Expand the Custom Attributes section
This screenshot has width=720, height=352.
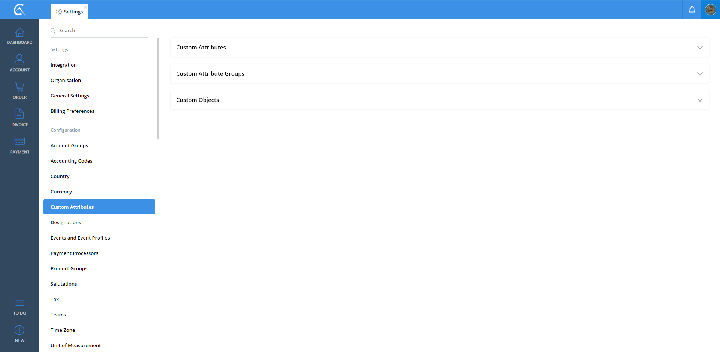[x=699, y=48]
